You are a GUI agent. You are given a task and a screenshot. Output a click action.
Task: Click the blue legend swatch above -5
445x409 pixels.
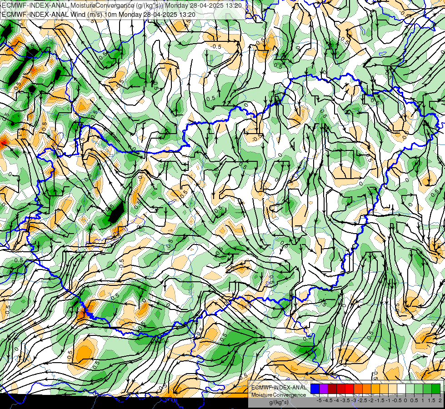coord(315,389)
